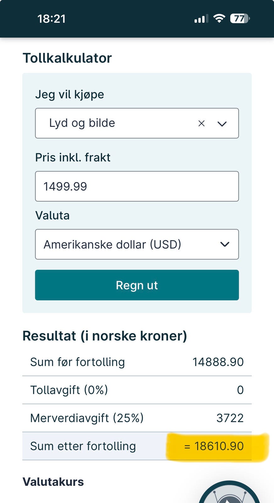
Task: Tap the Tollkalkulator page heading
Action: (x=67, y=58)
